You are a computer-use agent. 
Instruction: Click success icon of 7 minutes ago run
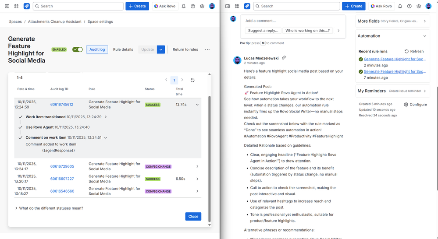pyautogui.click(x=361, y=72)
